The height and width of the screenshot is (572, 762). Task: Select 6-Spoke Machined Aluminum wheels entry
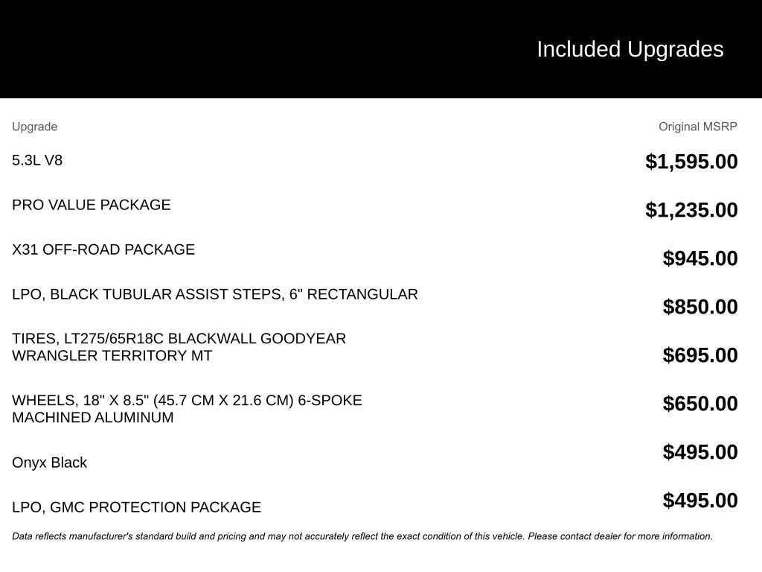[x=187, y=409]
